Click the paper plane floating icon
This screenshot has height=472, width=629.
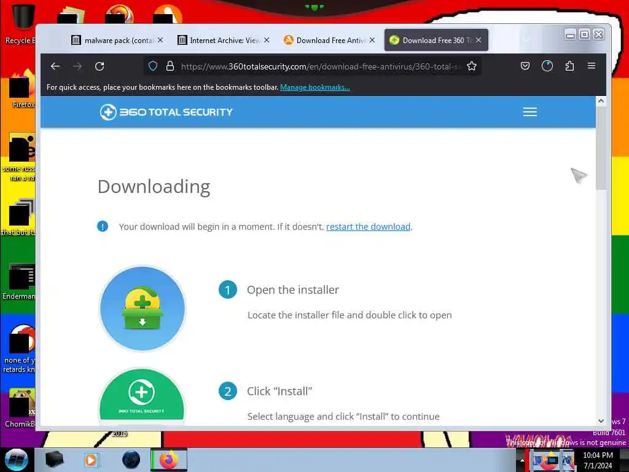[x=579, y=175]
